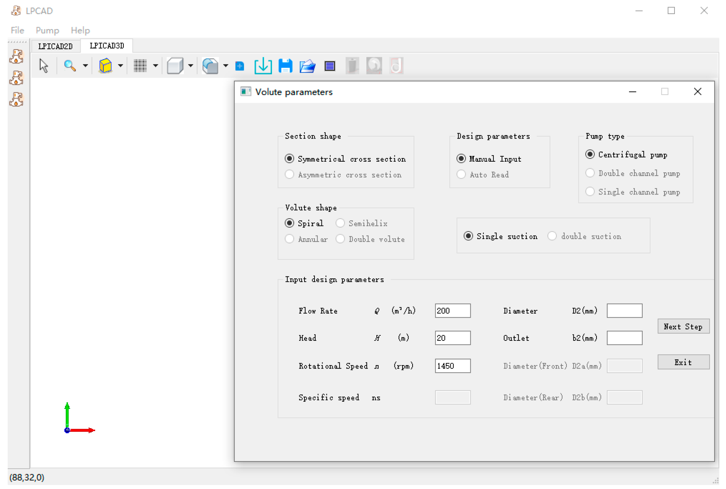
Task: Open the Pump menu
Action: pos(47,30)
